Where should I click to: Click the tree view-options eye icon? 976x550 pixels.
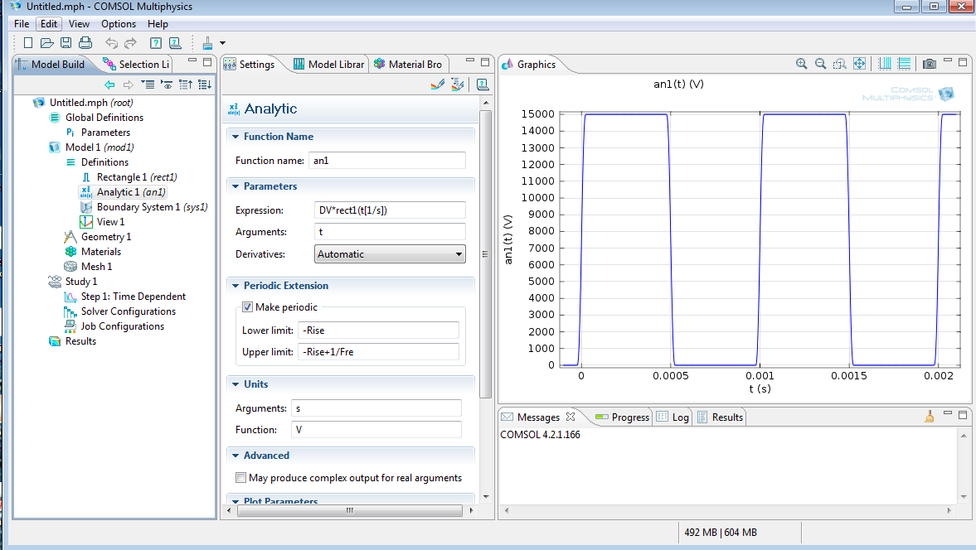tap(166, 84)
